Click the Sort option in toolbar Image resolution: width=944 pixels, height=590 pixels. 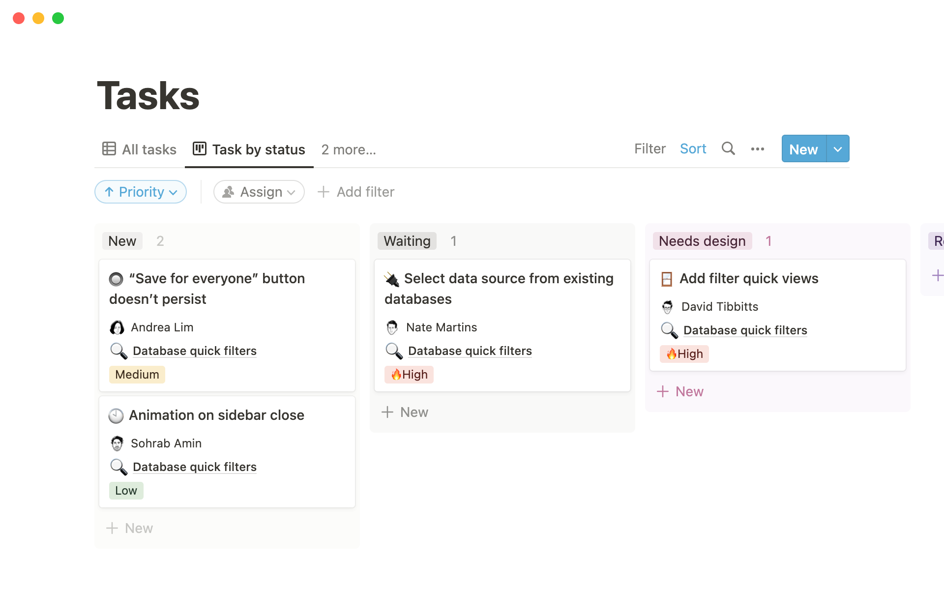693,149
